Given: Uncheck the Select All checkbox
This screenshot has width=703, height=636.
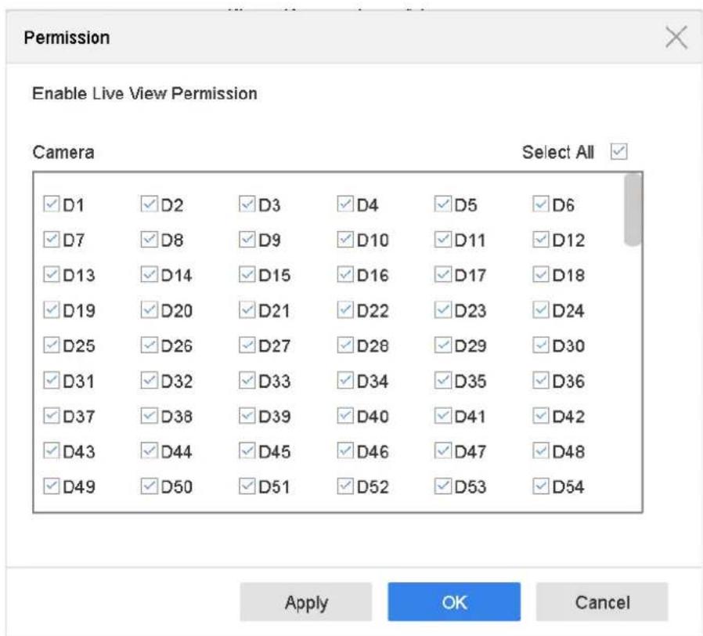Looking at the screenshot, I should [618, 151].
